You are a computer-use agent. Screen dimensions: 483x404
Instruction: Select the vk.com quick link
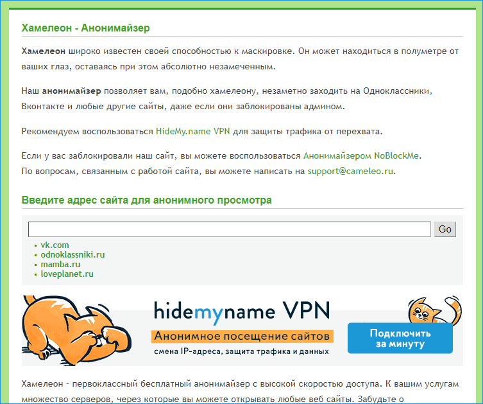pos(55,245)
